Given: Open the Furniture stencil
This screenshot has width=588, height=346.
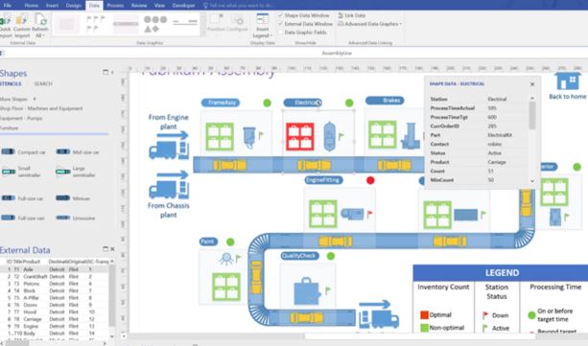Looking at the screenshot, I should [x=9, y=127].
